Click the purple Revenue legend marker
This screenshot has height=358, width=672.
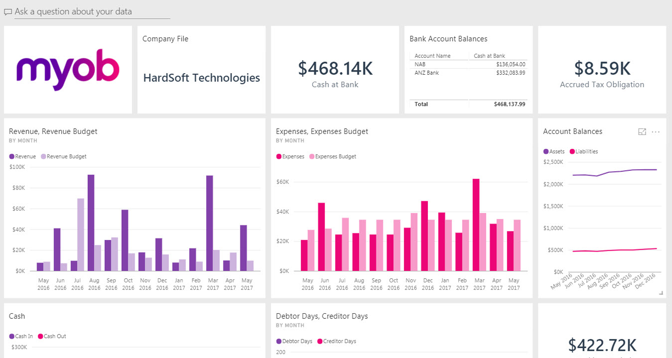point(12,157)
